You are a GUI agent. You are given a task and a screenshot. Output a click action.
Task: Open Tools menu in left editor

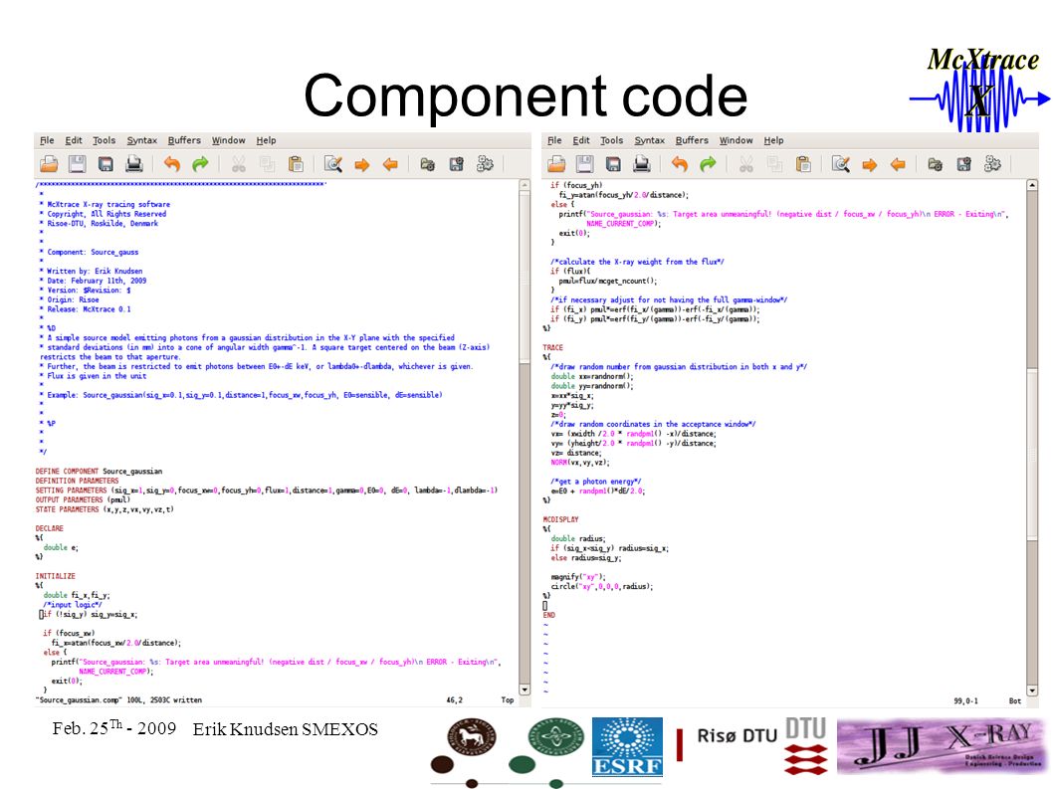coord(105,140)
